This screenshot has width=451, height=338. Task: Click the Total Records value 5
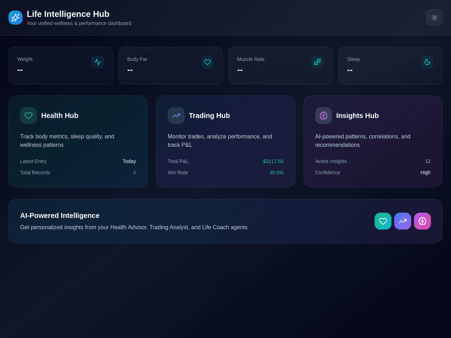point(134,173)
